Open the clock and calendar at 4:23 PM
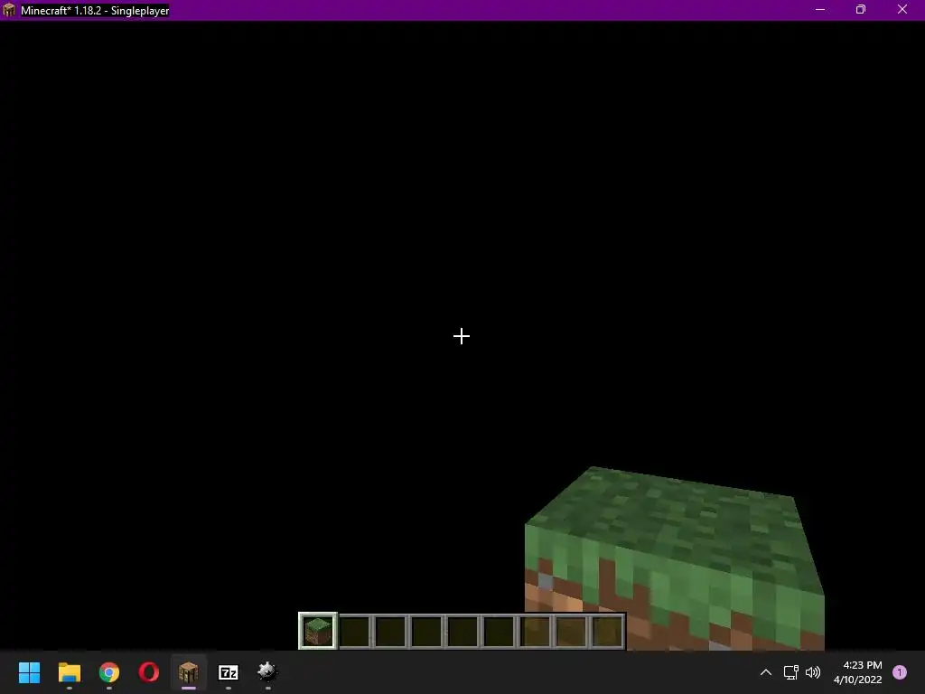The height and width of the screenshot is (694, 925). [x=858, y=672]
